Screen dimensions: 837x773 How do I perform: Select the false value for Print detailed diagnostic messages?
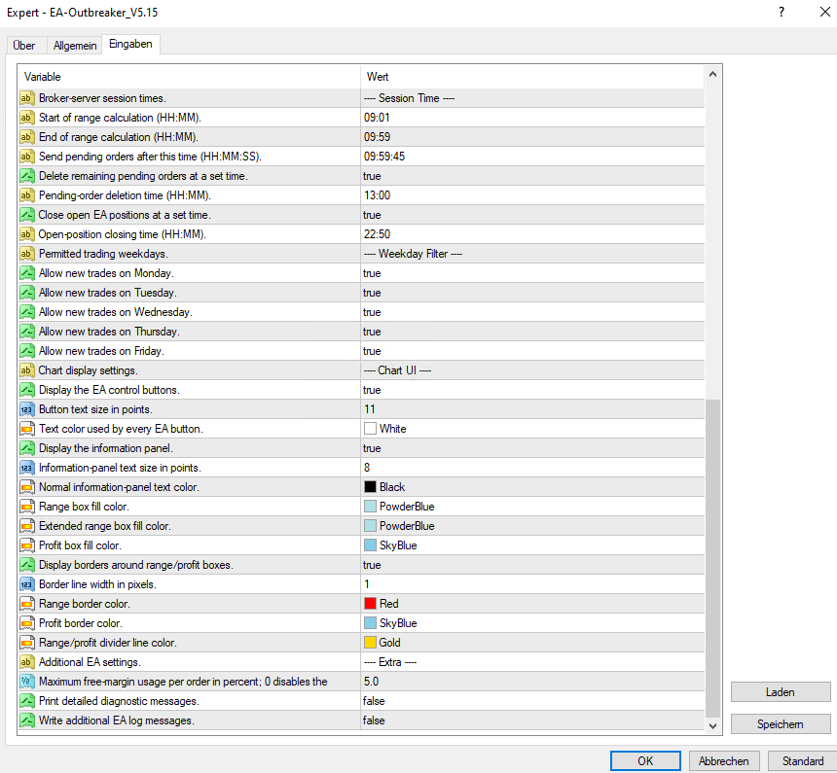(x=374, y=701)
